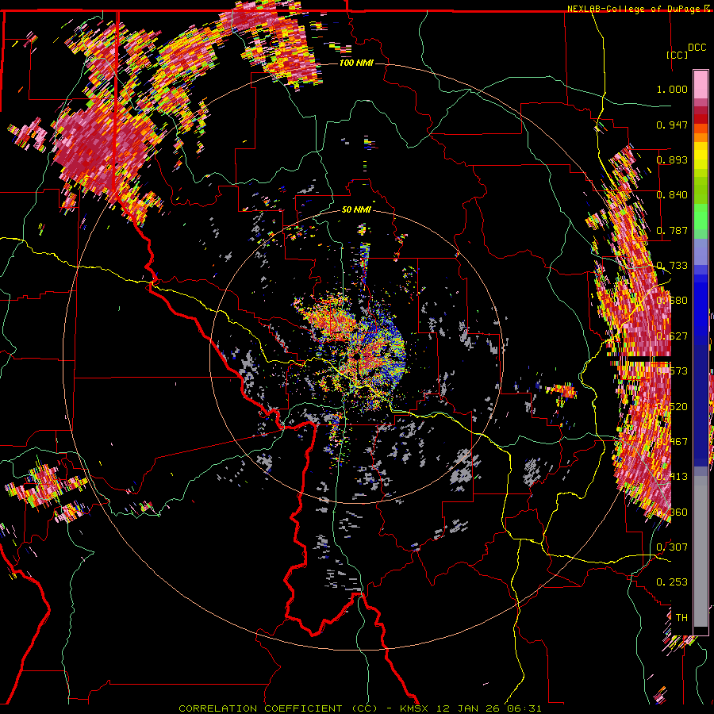
Task: Select the 0.893 legend value
Action: pos(672,159)
